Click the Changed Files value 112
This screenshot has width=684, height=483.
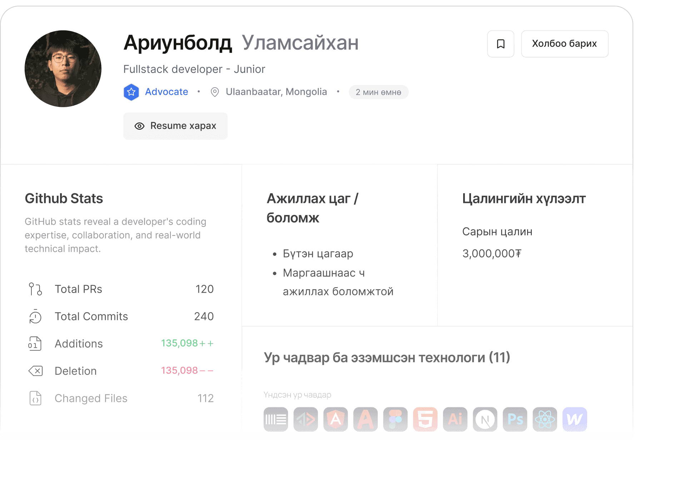pyautogui.click(x=205, y=398)
